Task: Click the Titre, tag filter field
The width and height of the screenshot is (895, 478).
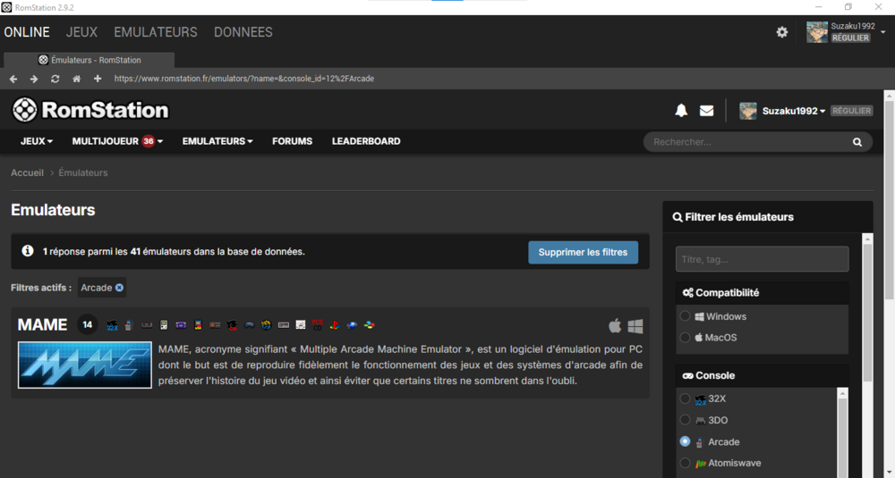Action: (762, 259)
